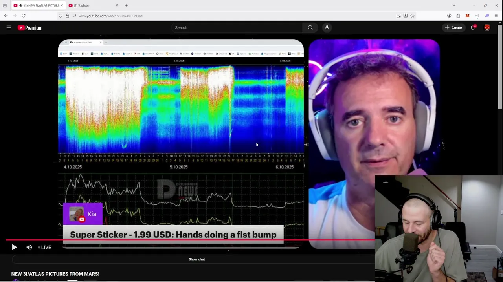Play the video

pos(14,247)
